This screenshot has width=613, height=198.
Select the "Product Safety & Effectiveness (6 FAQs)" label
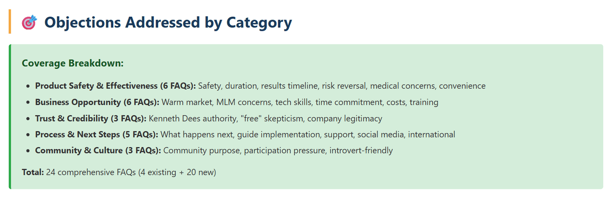[115, 86]
